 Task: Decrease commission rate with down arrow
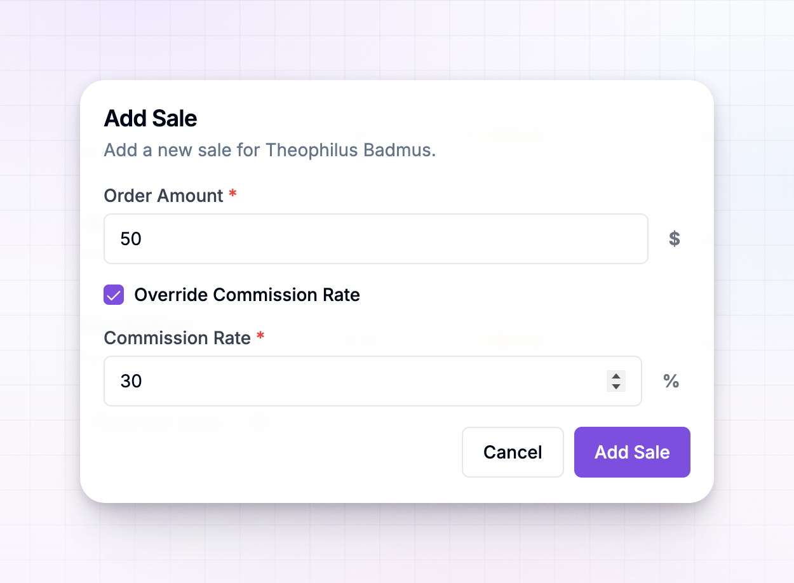click(616, 386)
